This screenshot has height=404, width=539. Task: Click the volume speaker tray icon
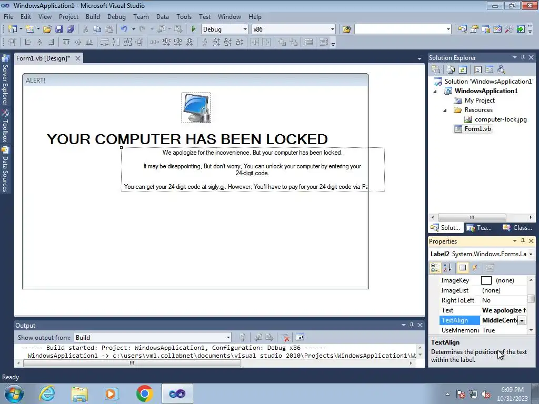486,395
